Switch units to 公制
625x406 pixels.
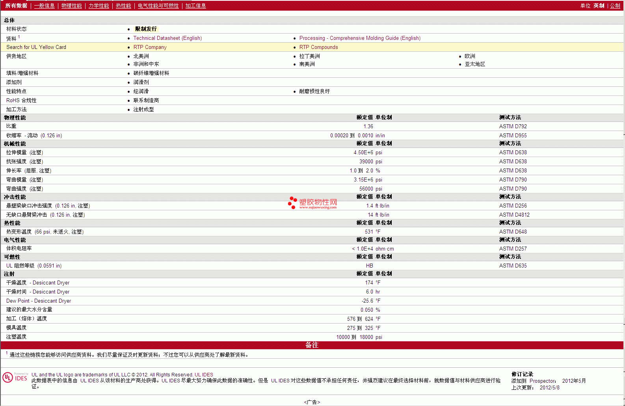click(615, 6)
